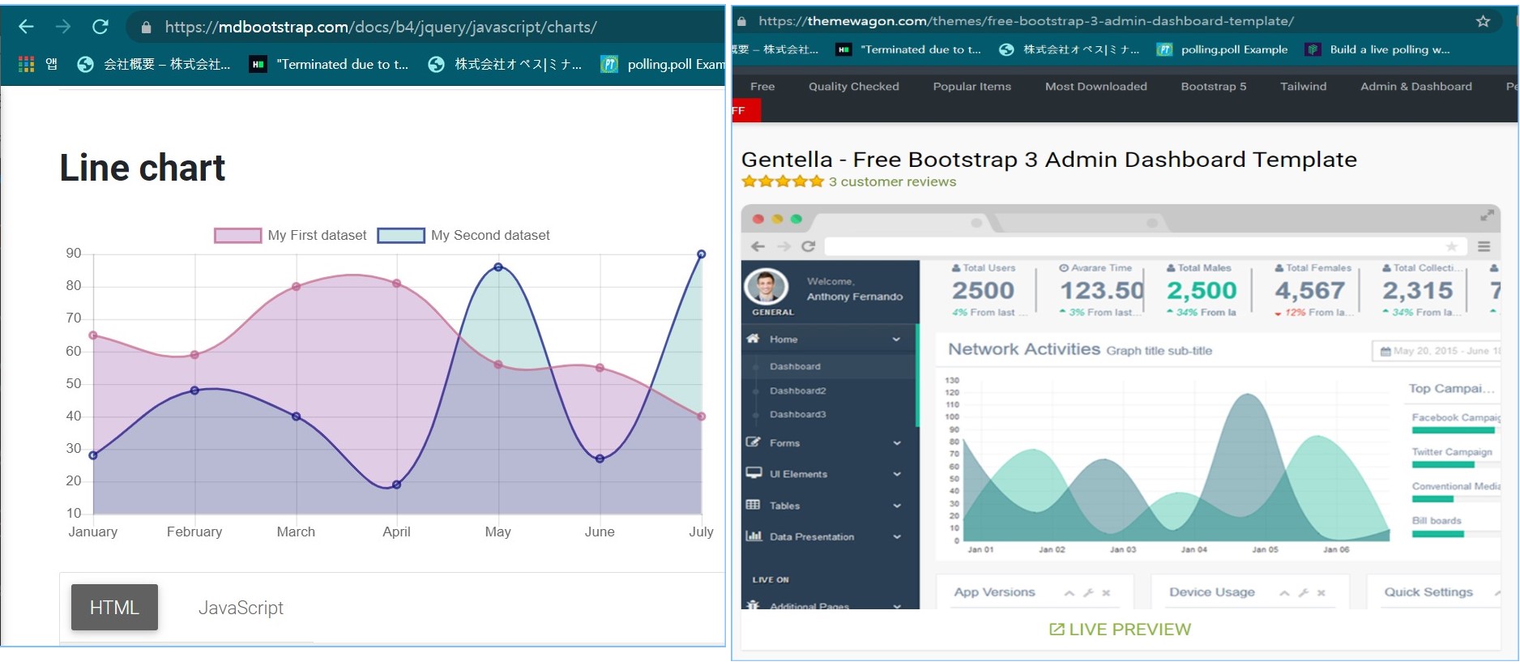This screenshot has height=666, width=1520.
Task: Click the mdbootstrap URL address bar
Action: [x=381, y=27]
